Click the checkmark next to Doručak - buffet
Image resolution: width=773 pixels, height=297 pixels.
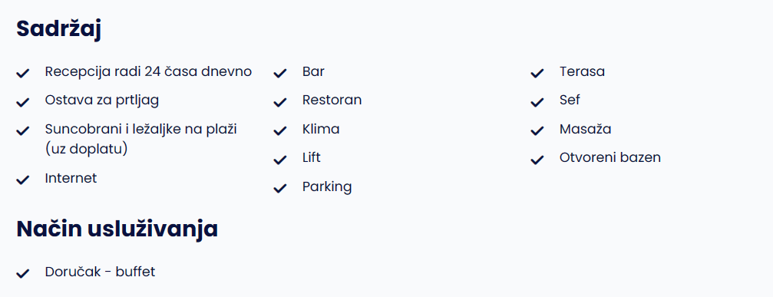23,274
